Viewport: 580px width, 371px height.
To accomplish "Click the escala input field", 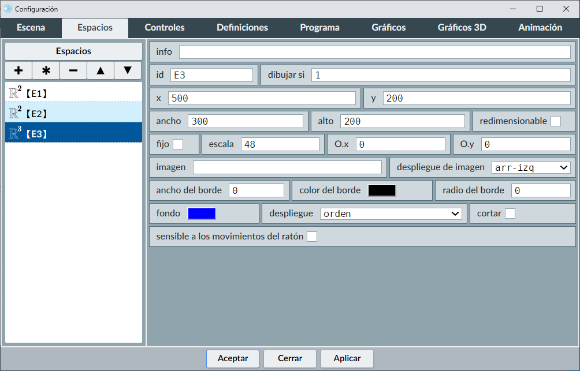I will 280,144.
